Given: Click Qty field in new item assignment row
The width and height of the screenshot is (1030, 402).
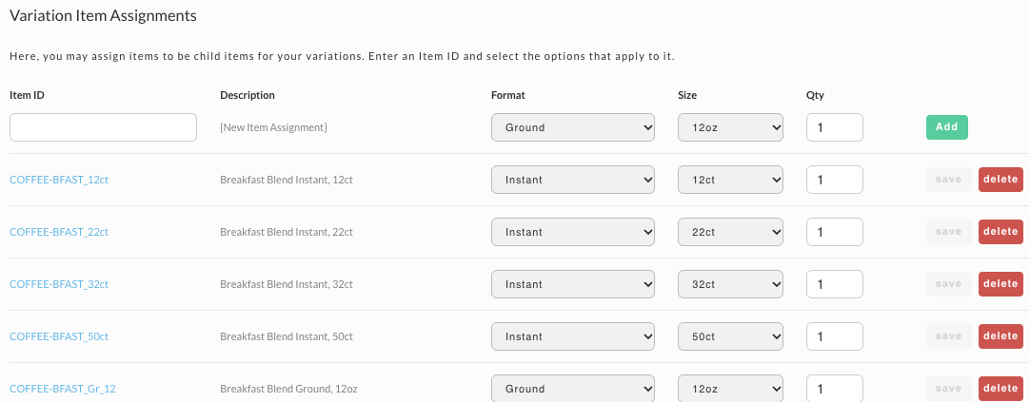Looking at the screenshot, I should [835, 127].
